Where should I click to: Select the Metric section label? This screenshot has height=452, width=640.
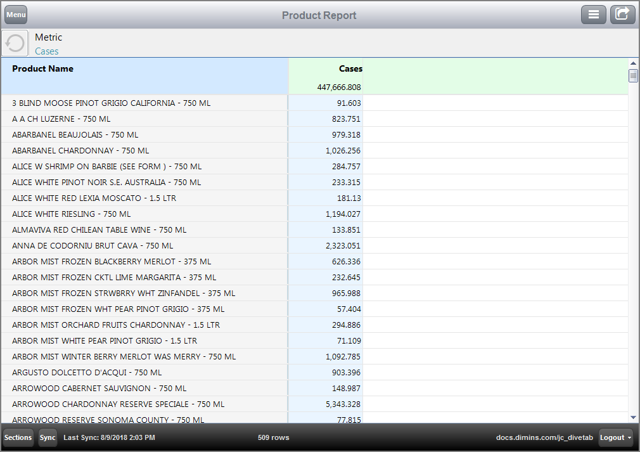50,37
